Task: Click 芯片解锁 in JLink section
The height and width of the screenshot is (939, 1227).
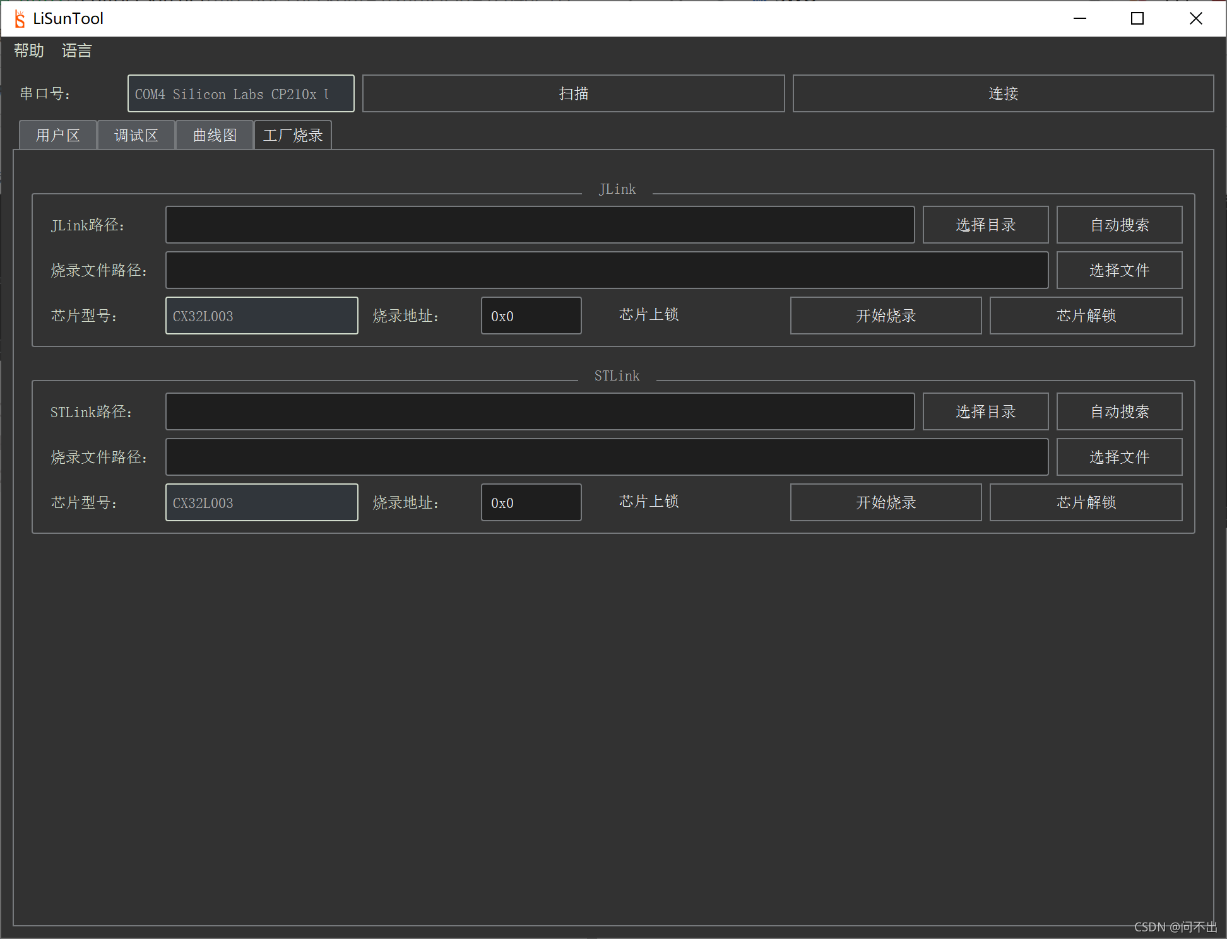Action: pyautogui.click(x=1086, y=316)
